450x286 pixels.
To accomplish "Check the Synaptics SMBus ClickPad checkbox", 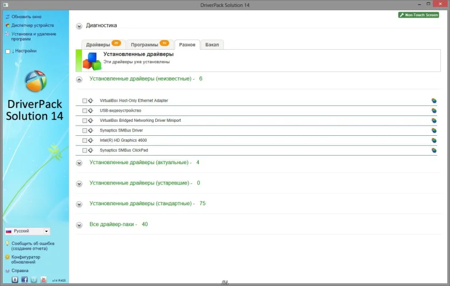I will click(x=85, y=150).
